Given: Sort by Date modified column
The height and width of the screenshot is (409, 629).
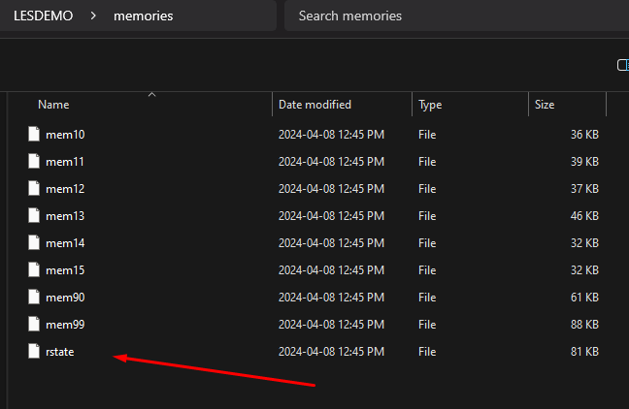Looking at the screenshot, I should point(314,105).
